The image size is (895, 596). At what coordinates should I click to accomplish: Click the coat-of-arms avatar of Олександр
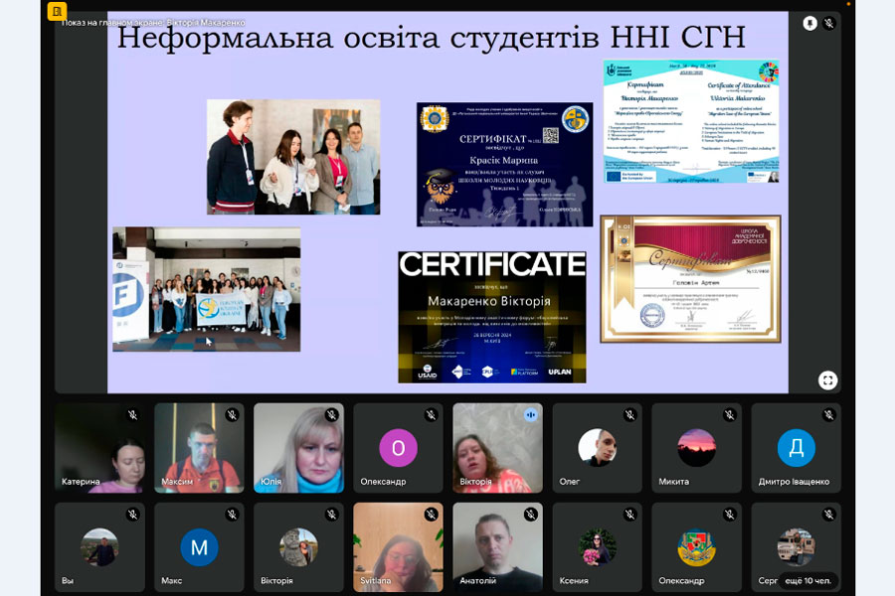(x=696, y=547)
